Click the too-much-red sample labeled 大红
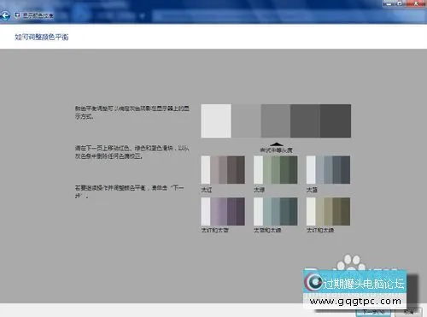The height and width of the screenshot is (317, 427). (x=223, y=170)
